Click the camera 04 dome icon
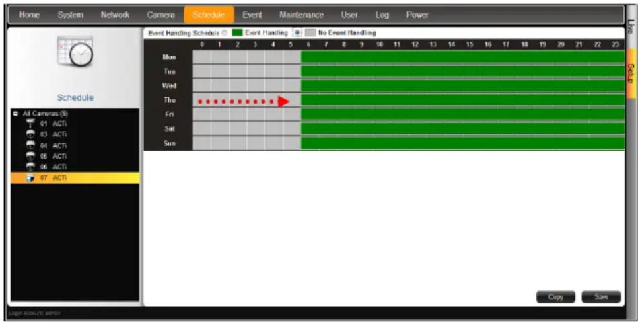This screenshot has height=322, width=638. coord(30,145)
